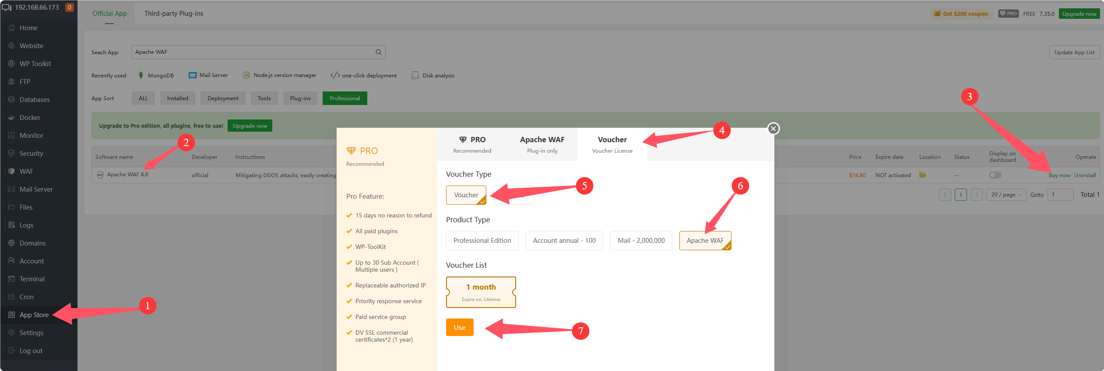1104x371 pixels.
Task: Select the Apache WAF Plug-in only tab
Action: [542, 144]
